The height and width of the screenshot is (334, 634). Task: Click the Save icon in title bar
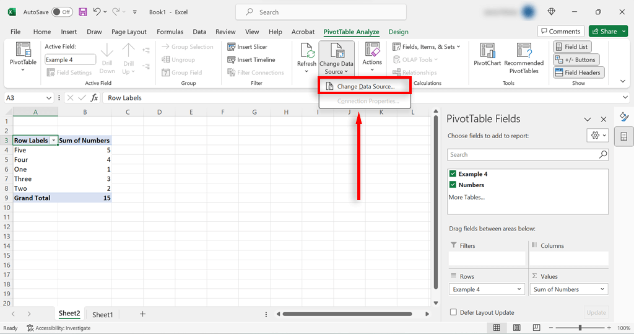coord(82,12)
